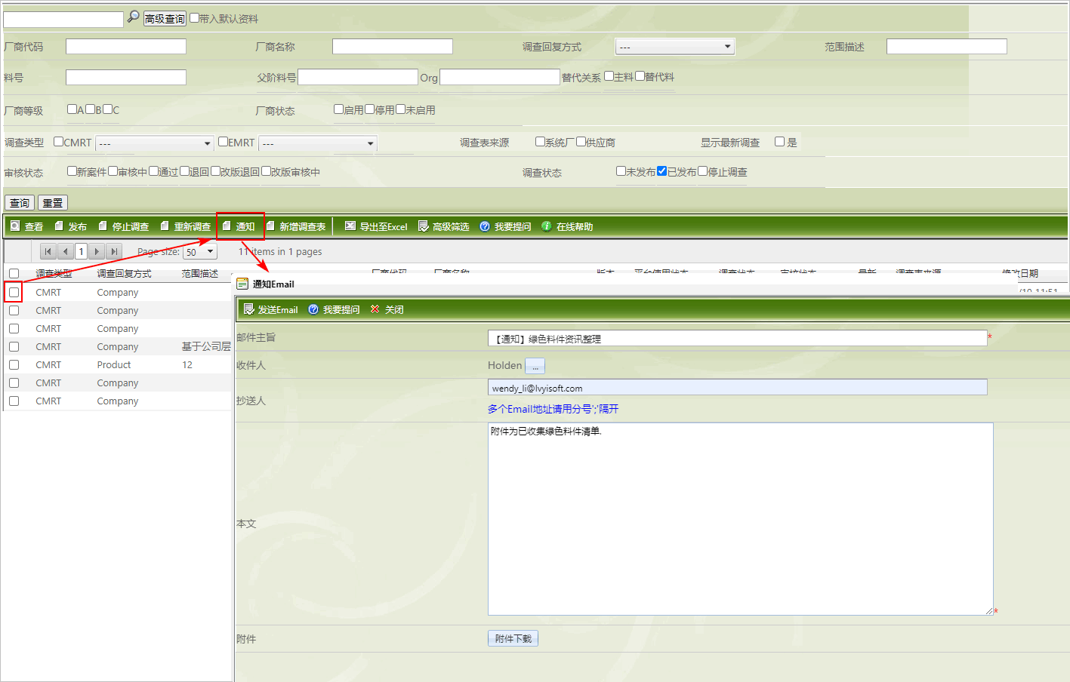Open 在线帮助 online help icon
The image size is (1070, 682).
tap(547, 226)
